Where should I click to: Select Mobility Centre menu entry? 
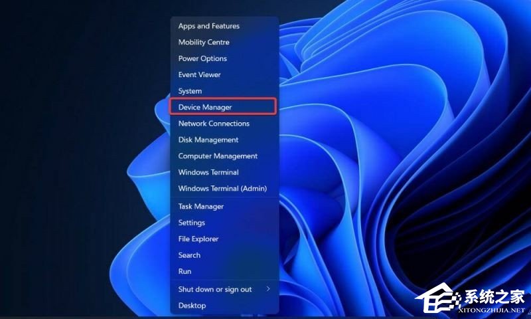click(x=204, y=43)
